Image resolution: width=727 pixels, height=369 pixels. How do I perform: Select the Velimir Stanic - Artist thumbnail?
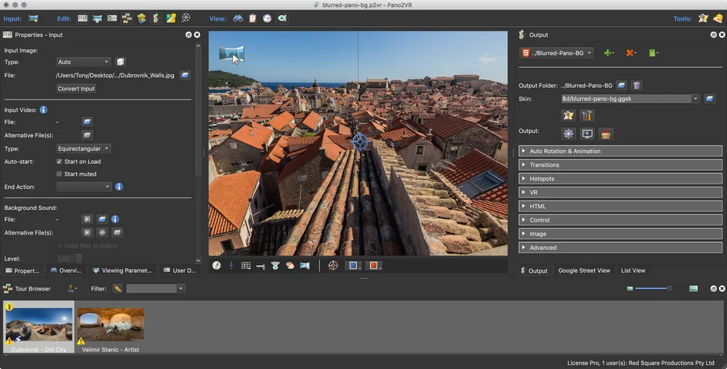point(111,325)
